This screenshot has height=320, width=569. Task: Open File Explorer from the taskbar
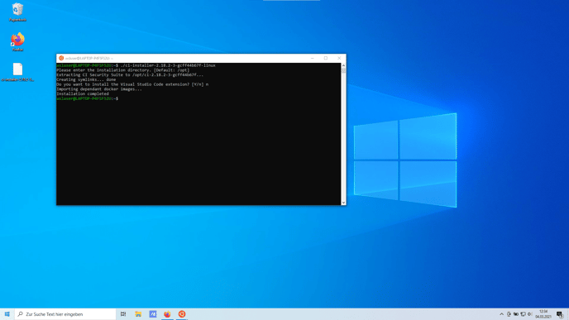point(138,314)
